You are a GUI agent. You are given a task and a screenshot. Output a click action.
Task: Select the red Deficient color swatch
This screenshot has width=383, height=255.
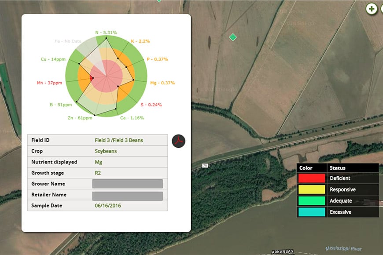point(311,178)
